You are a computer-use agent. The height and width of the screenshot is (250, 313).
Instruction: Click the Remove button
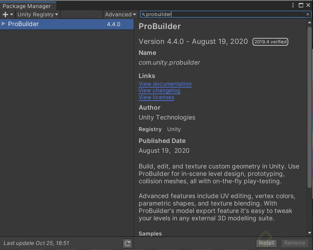(x=295, y=243)
